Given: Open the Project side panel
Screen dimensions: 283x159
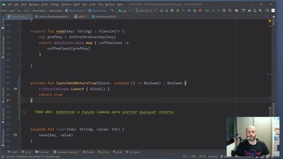Looking at the screenshot, I should click(x=3, y=23).
